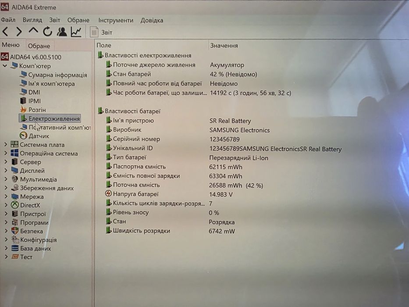Viewport: 409px width, 307px height.
Task: Select the Безпека tree label
Action: (32, 231)
